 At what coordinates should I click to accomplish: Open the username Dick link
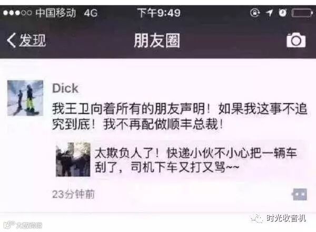pos(65,89)
